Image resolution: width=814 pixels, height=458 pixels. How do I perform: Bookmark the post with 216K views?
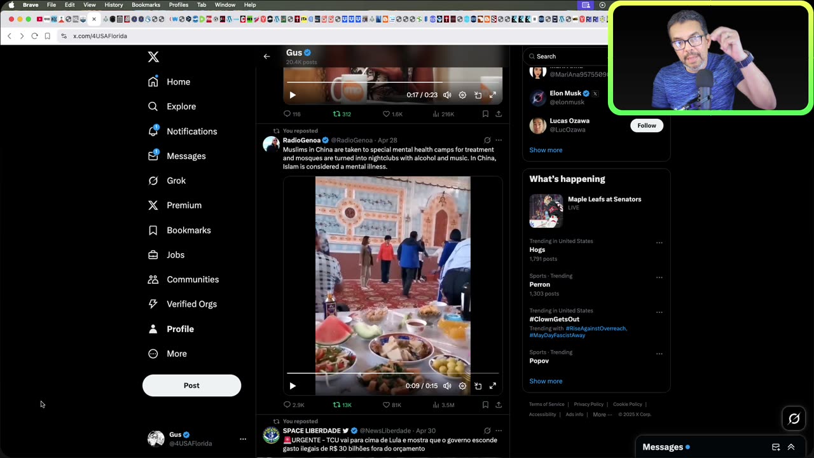click(x=485, y=114)
